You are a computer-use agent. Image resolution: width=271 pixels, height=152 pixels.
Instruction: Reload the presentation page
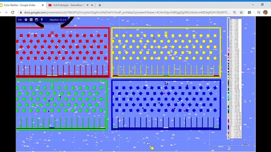(13, 12)
